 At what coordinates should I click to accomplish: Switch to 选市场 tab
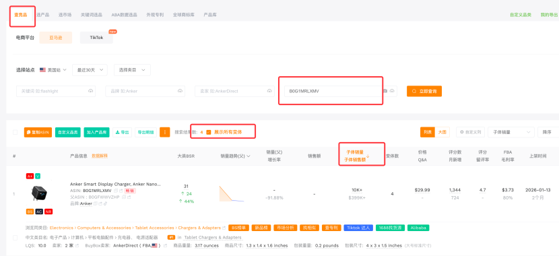tap(65, 15)
